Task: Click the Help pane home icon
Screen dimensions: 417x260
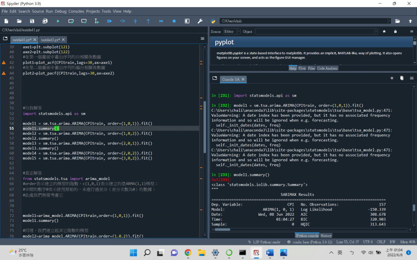Action: point(384,31)
